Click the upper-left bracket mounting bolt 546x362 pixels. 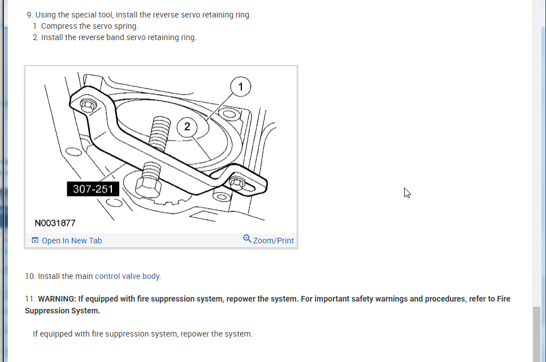[x=88, y=105]
